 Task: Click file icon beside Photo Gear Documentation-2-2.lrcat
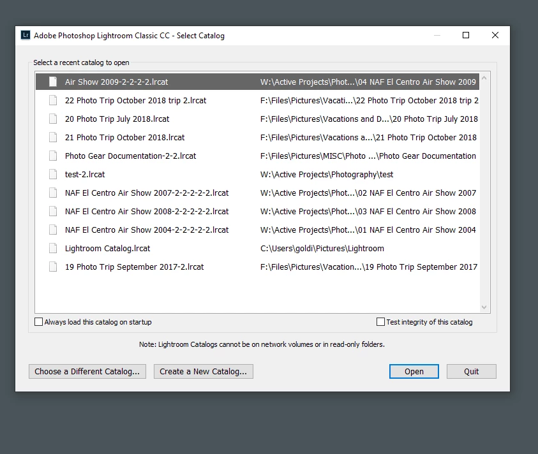click(53, 156)
